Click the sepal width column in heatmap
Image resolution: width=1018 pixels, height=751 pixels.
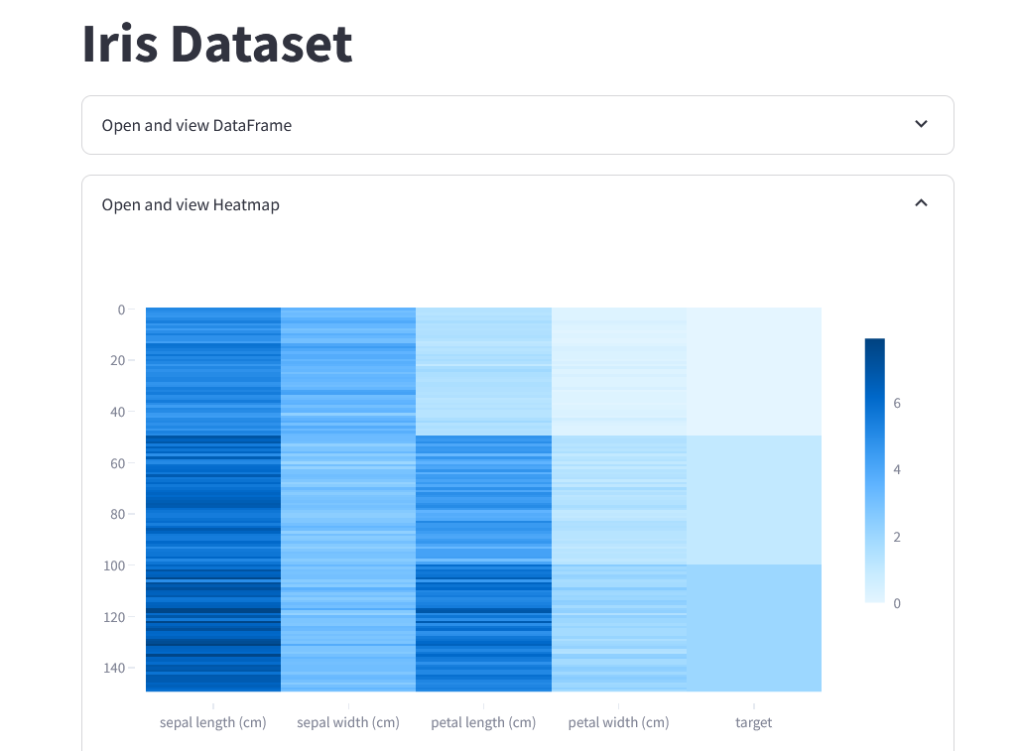coord(348,499)
